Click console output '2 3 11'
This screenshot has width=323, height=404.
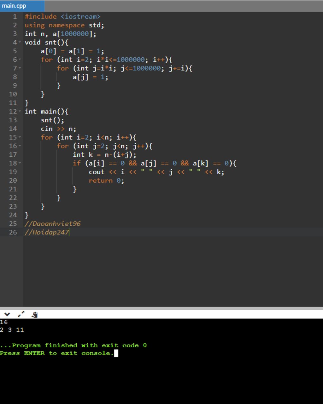coord(12,330)
